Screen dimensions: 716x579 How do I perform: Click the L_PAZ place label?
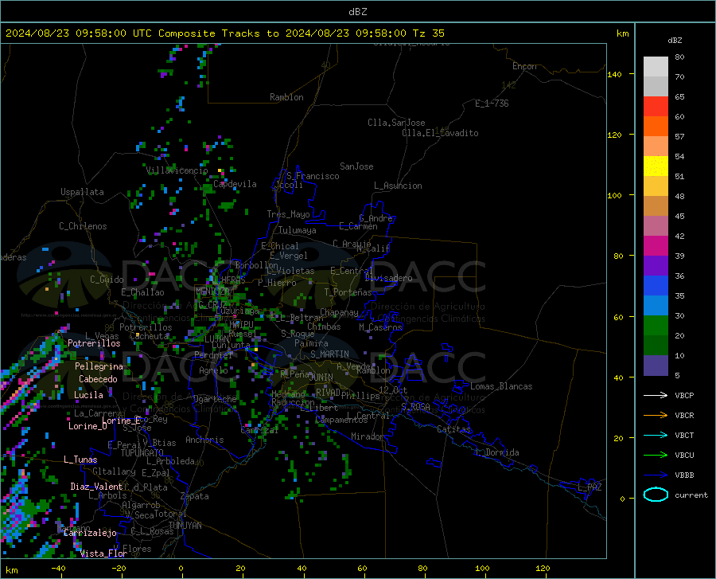[x=590, y=487]
